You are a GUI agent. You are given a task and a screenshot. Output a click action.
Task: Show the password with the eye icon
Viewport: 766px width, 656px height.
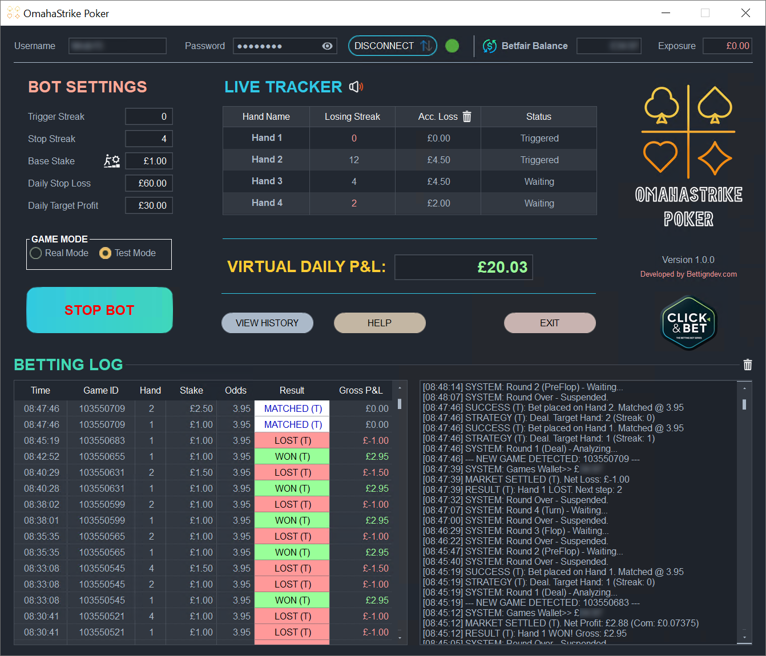click(x=327, y=46)
